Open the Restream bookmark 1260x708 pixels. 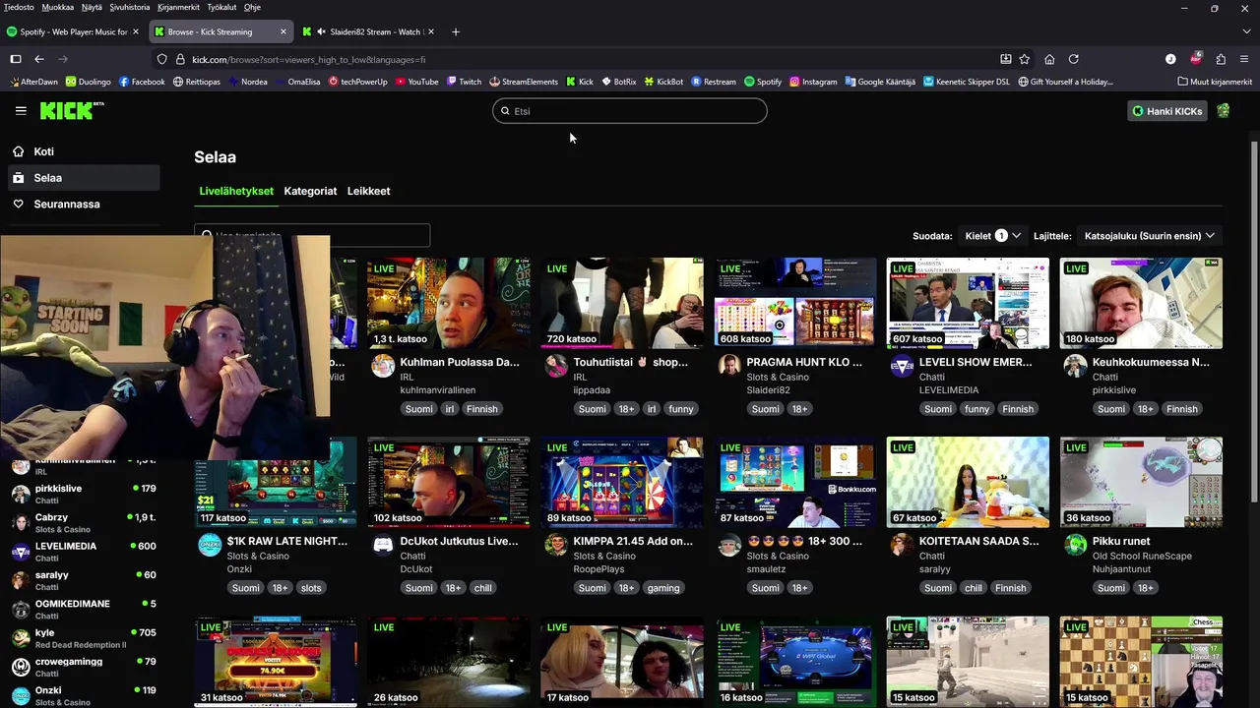(x=714, y=82)
